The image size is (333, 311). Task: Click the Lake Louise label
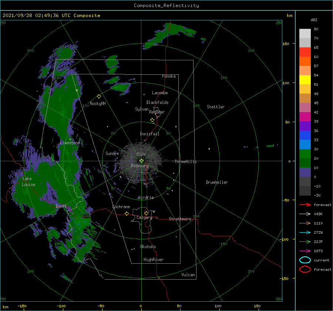(x=28, y=182)
